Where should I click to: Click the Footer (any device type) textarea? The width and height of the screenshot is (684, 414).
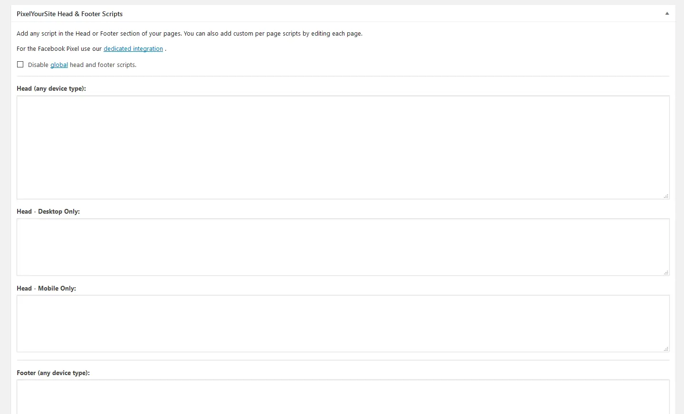tap(343, 397)
